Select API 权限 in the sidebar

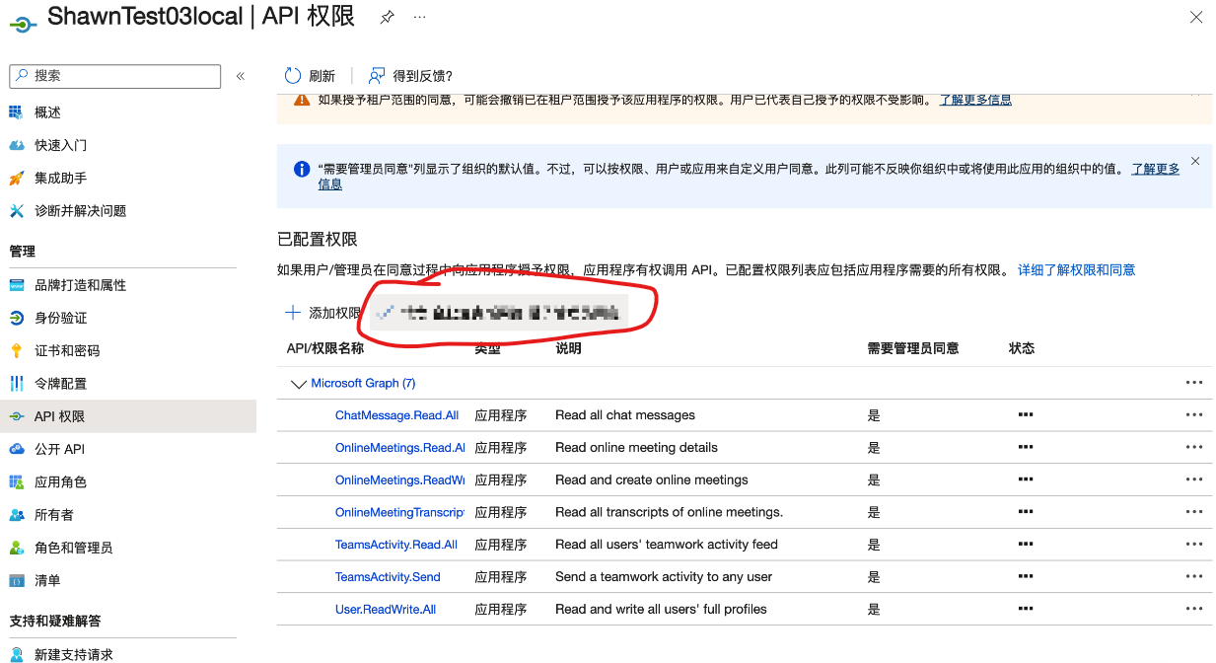(x=128, y=416)
